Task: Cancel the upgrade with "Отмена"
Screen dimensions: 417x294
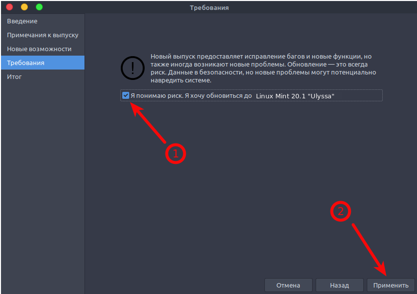Action: (x=288, y=285)
